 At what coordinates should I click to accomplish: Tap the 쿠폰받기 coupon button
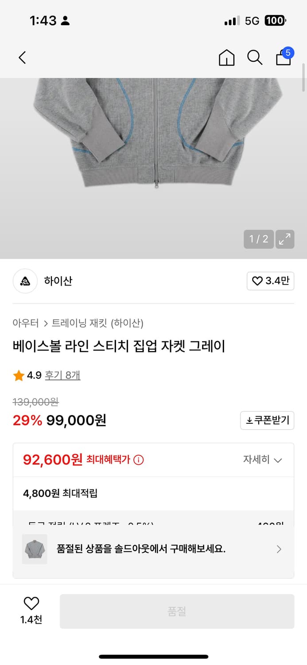pos(267,420)
